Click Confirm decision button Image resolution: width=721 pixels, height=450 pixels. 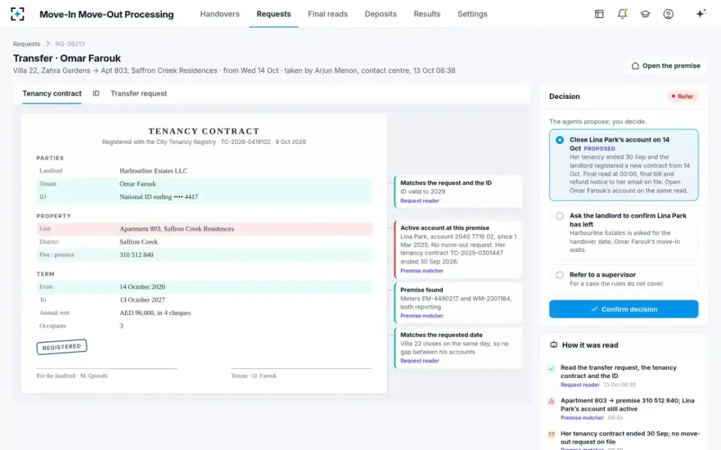[x=624, y=309]
